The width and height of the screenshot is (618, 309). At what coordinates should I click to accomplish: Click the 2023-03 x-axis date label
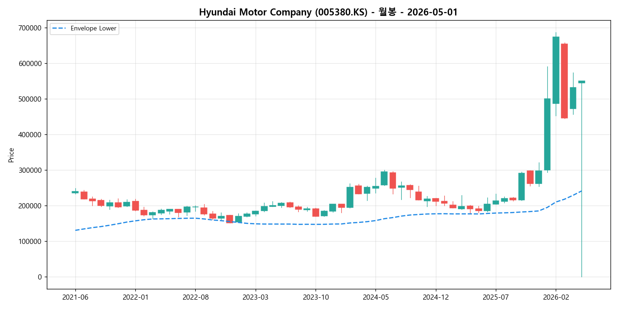click(256, 297)
